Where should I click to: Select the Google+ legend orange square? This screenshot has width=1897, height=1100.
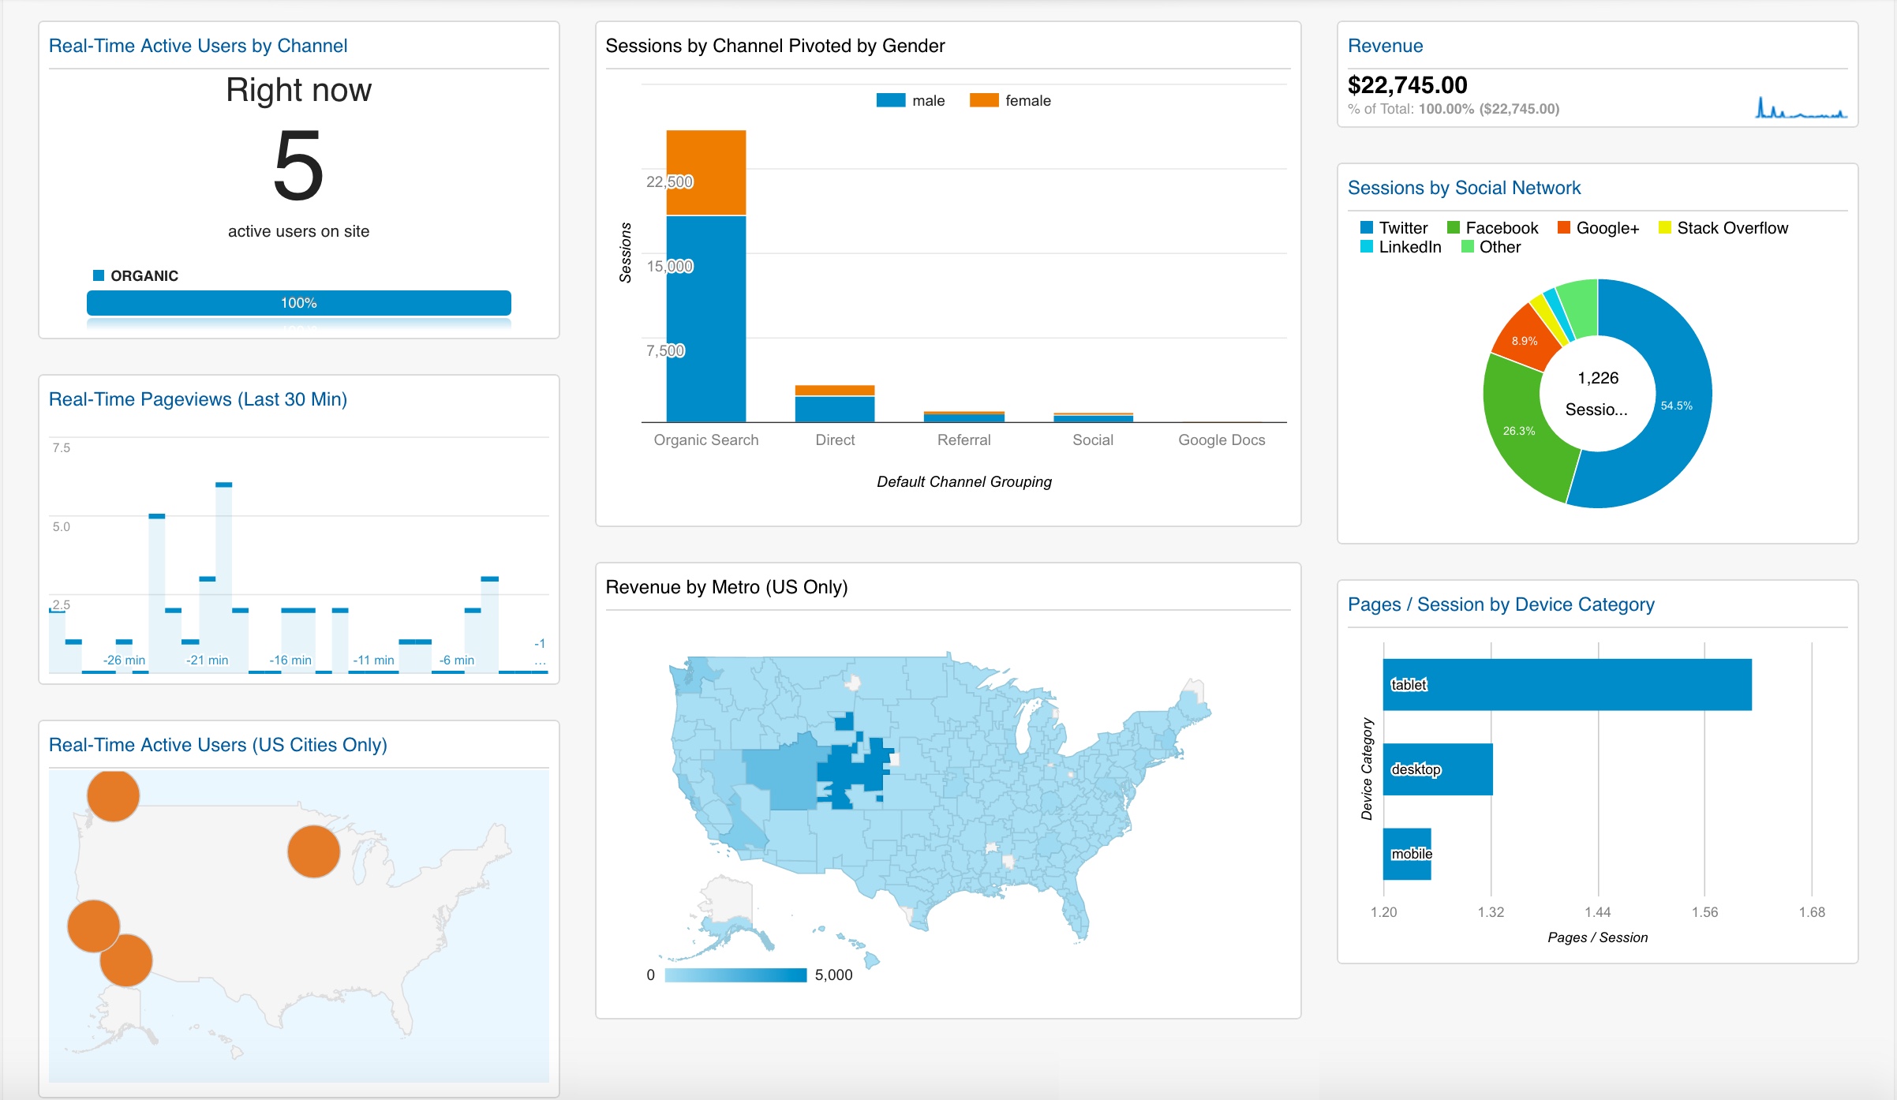point(1563,228)
